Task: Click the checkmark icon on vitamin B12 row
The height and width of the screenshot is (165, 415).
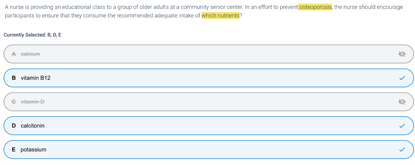Action: pos(402,78)
